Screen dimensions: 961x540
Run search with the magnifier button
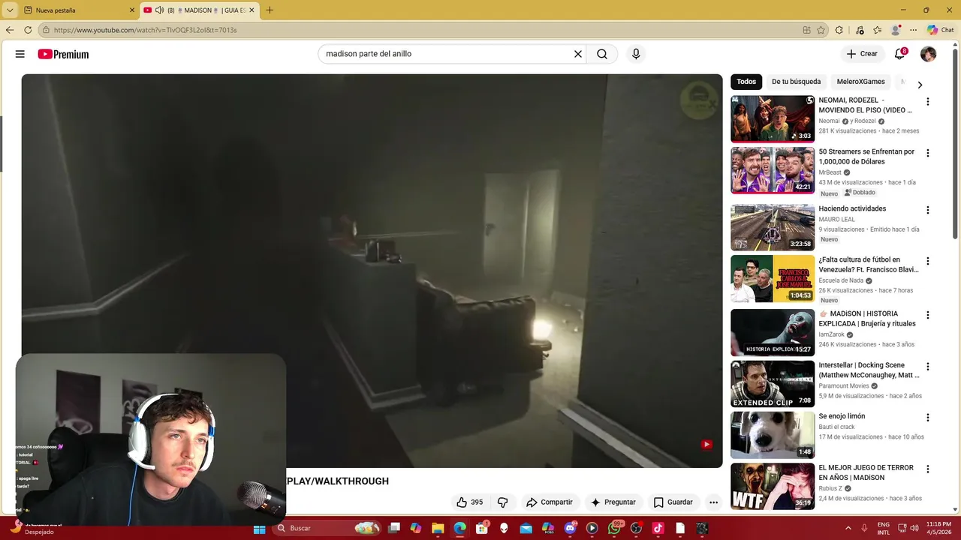click(602, 54)
